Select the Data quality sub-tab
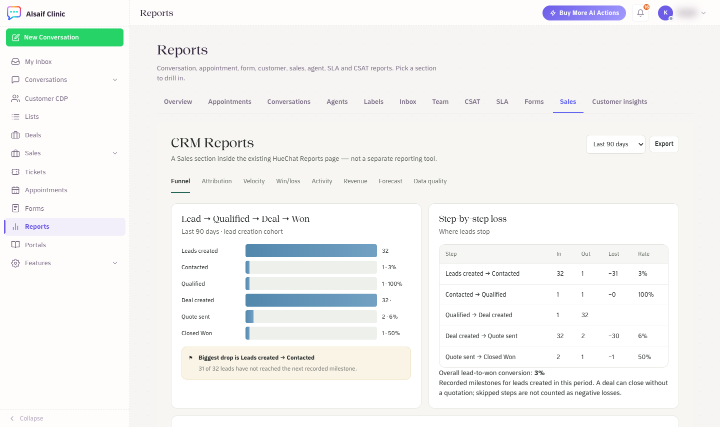The height and width of the screenshot is (427, 720). click(x=430, y=181)
